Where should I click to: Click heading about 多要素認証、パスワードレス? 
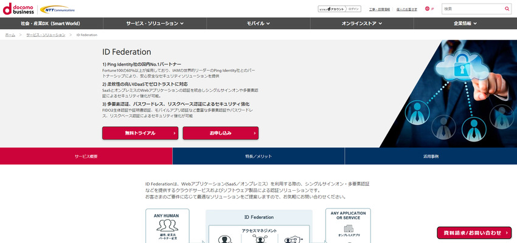pyautogui.click(x=176, y=104)
